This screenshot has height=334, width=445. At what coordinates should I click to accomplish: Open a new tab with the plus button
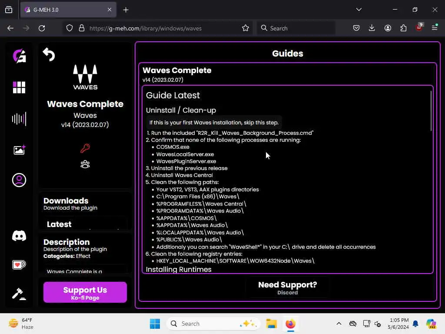pos(126,10)
